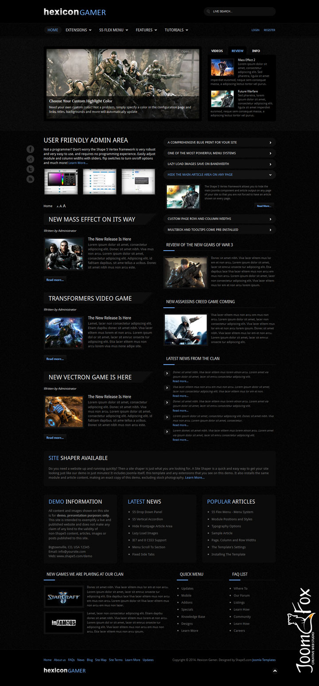Expand 'Multibox And Tooltips Come Pre-Installed' accordion
319x686 pixels.
coord(220,230)
